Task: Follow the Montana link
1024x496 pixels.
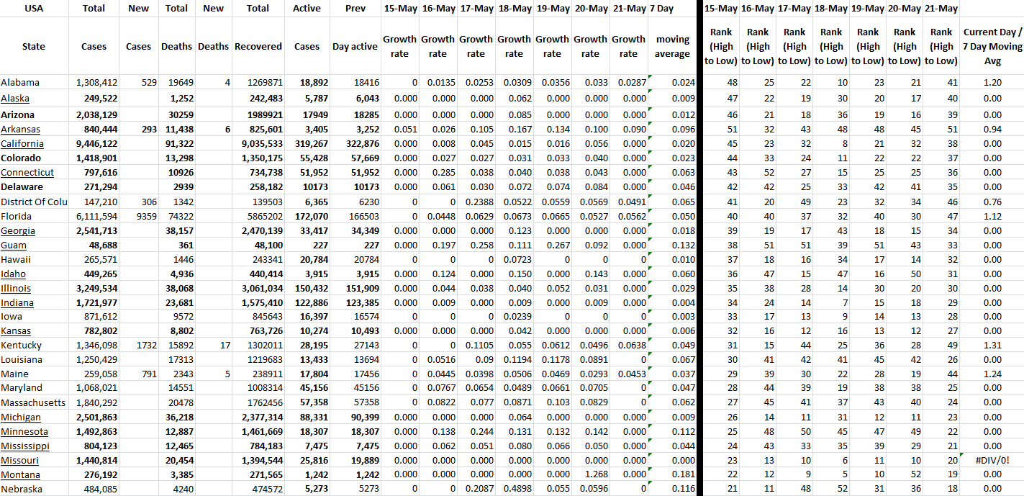Action: point(20,475)
